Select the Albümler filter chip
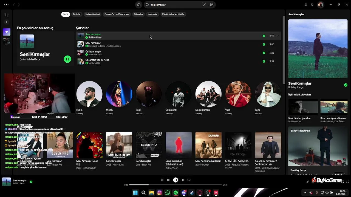This screenshot has height=197, width=351. click(138, 14)
